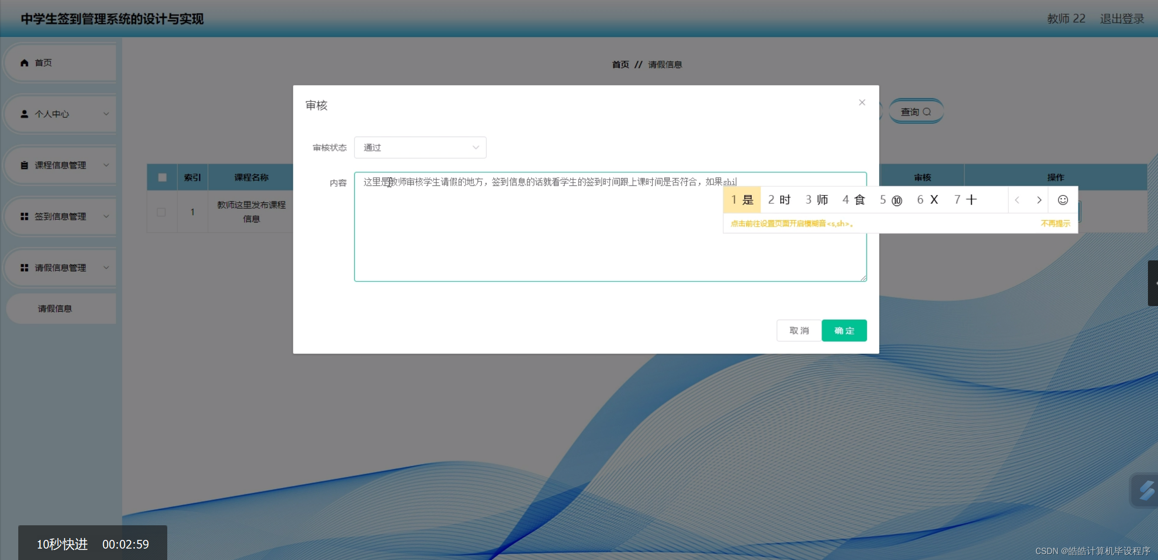
Task: Collapse the 请假信息管理 menu chevron
Action: tap(106, 268)
